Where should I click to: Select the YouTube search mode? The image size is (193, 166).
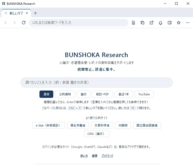pyautogui.click(x=144, y=94)
